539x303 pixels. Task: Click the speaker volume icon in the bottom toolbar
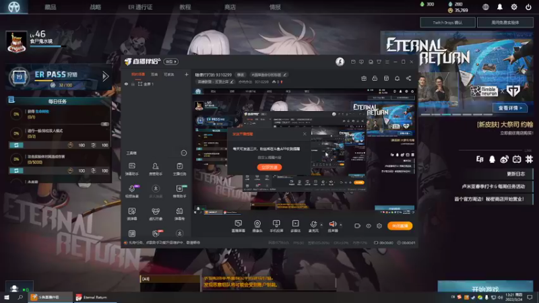pyautogui.click(x=332, y=226)
